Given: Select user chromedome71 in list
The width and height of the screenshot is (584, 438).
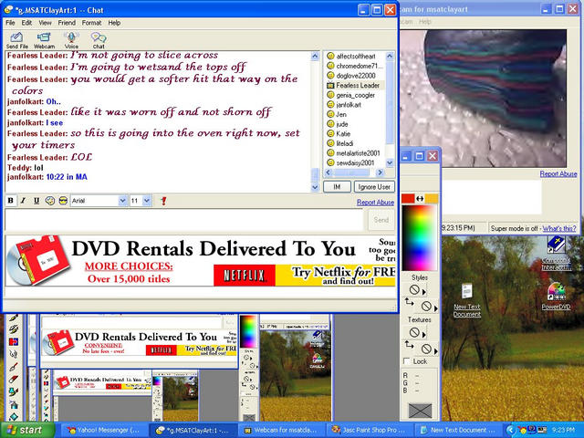Looking at the screenshot, I should [355, 66].
